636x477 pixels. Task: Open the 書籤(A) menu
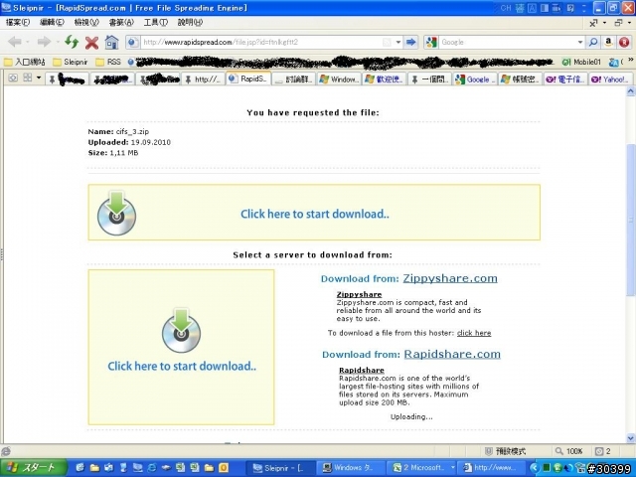121,22
